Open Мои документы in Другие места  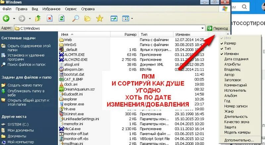point(21,130)
